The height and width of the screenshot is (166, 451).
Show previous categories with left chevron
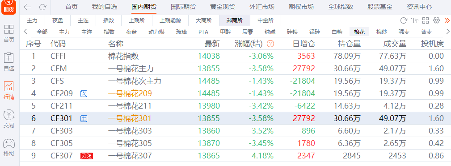[x=25, y=32]
